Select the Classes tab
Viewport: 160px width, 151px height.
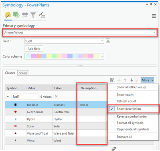click(10, 73)
